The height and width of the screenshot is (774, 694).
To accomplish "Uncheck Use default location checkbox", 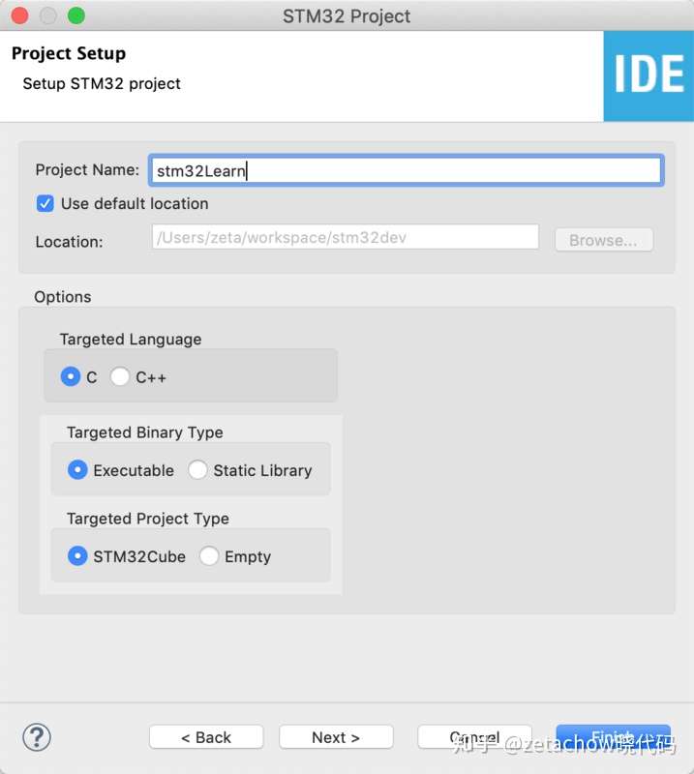I will point(45,203).
